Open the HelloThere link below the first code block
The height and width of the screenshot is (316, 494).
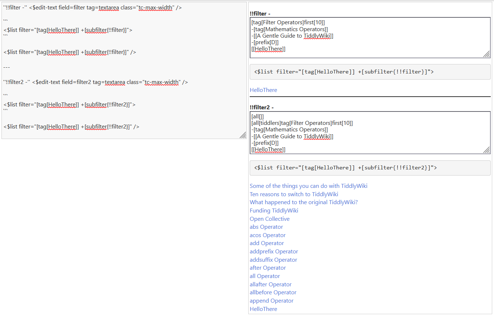pos(263,90)
